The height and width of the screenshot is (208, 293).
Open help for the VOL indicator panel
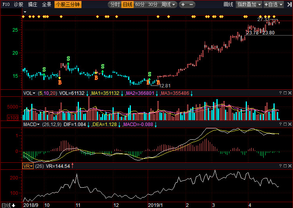point(280,93)
